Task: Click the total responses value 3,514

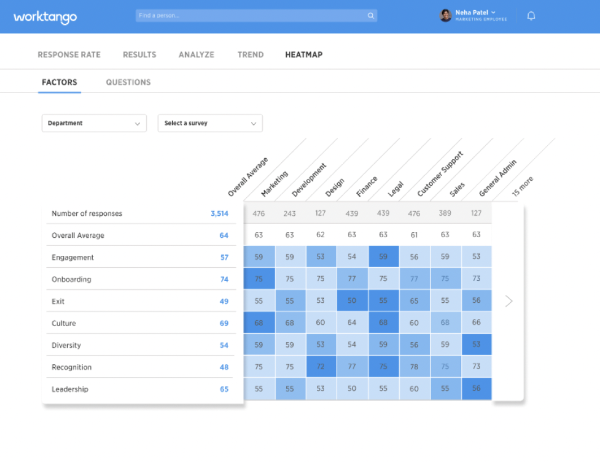Action: [219, 213]
